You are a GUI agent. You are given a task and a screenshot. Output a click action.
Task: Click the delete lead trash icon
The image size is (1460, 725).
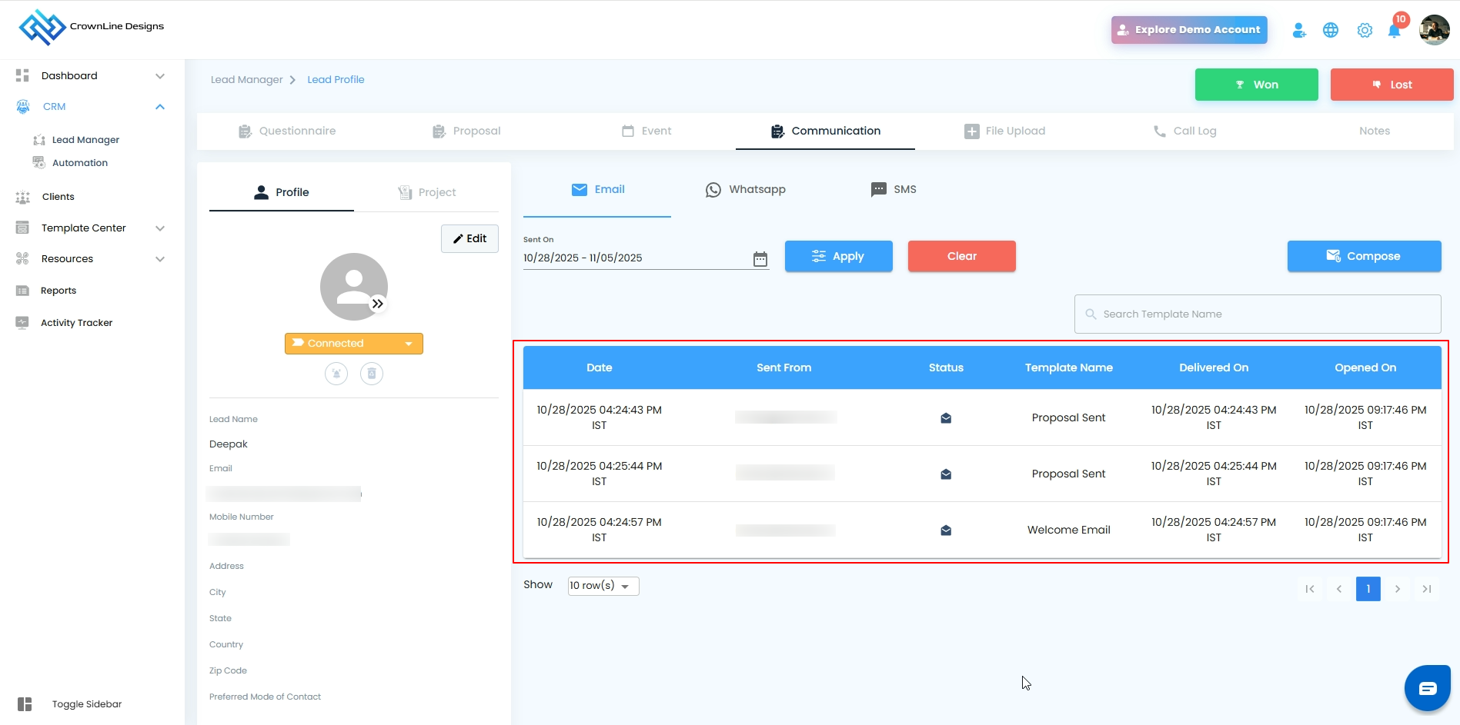(372, 374)
